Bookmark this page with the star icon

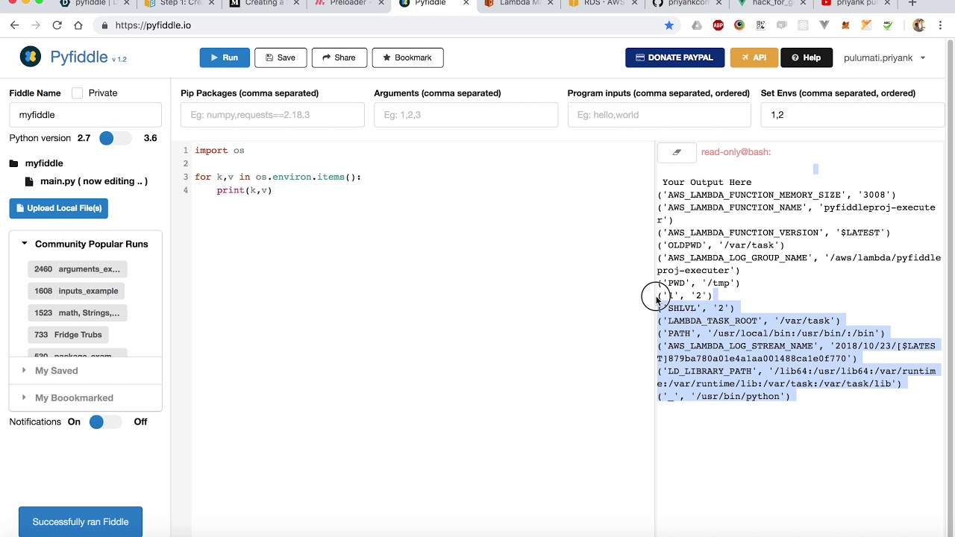pyautogui.click(x=669, y=25)
